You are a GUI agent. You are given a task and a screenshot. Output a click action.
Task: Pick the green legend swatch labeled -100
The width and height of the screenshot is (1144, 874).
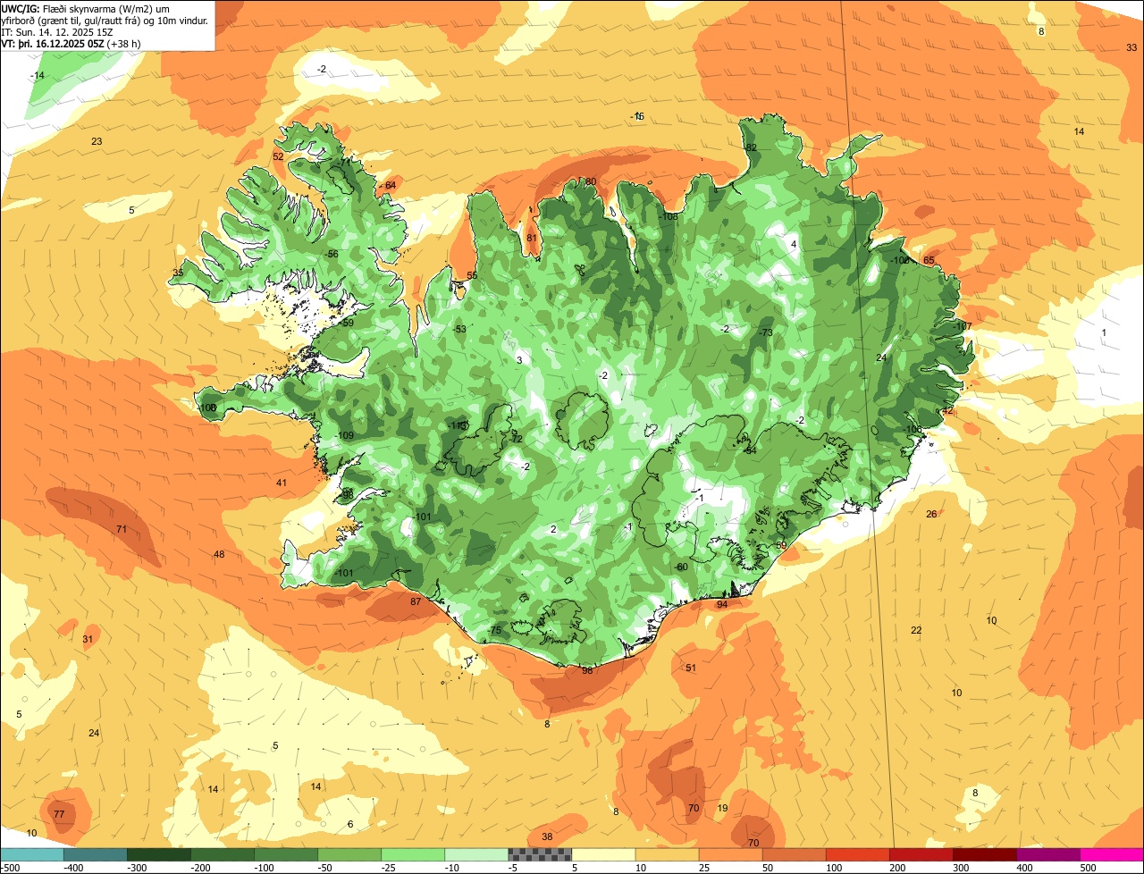pos(286,854)
